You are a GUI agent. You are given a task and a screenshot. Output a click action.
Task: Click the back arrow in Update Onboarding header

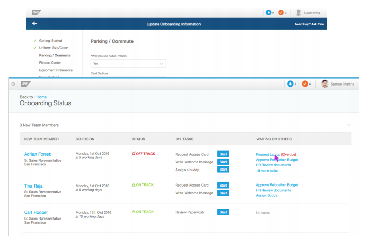click(35, 24)
